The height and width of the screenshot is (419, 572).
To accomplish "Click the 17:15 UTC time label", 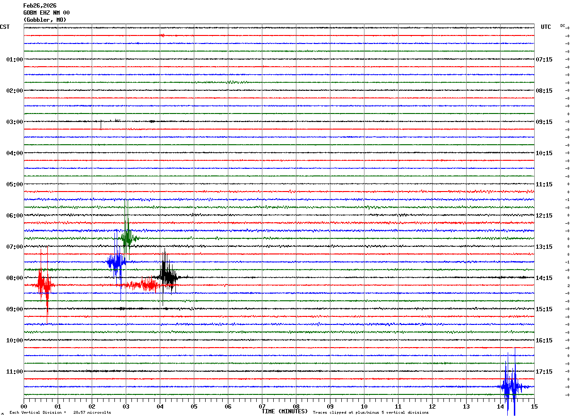I will (x=544, y=372).
